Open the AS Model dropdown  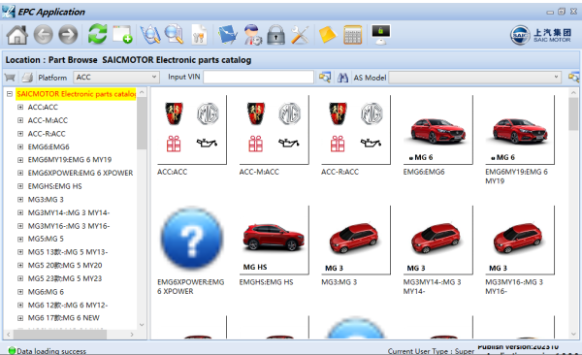click(x=474, y=78)
